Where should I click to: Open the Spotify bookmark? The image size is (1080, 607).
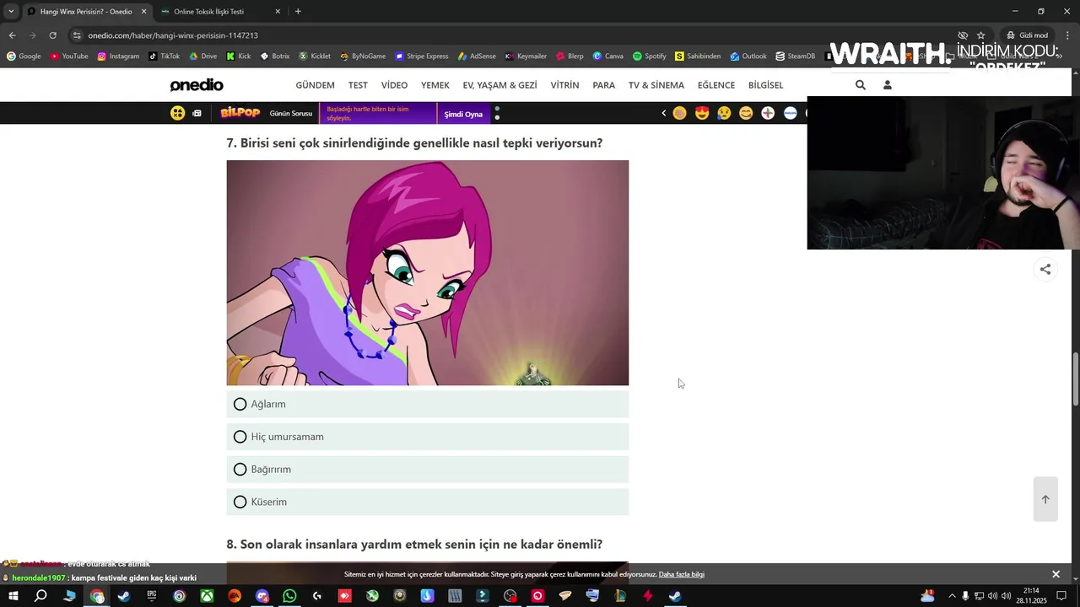click(x=650, y=56)
